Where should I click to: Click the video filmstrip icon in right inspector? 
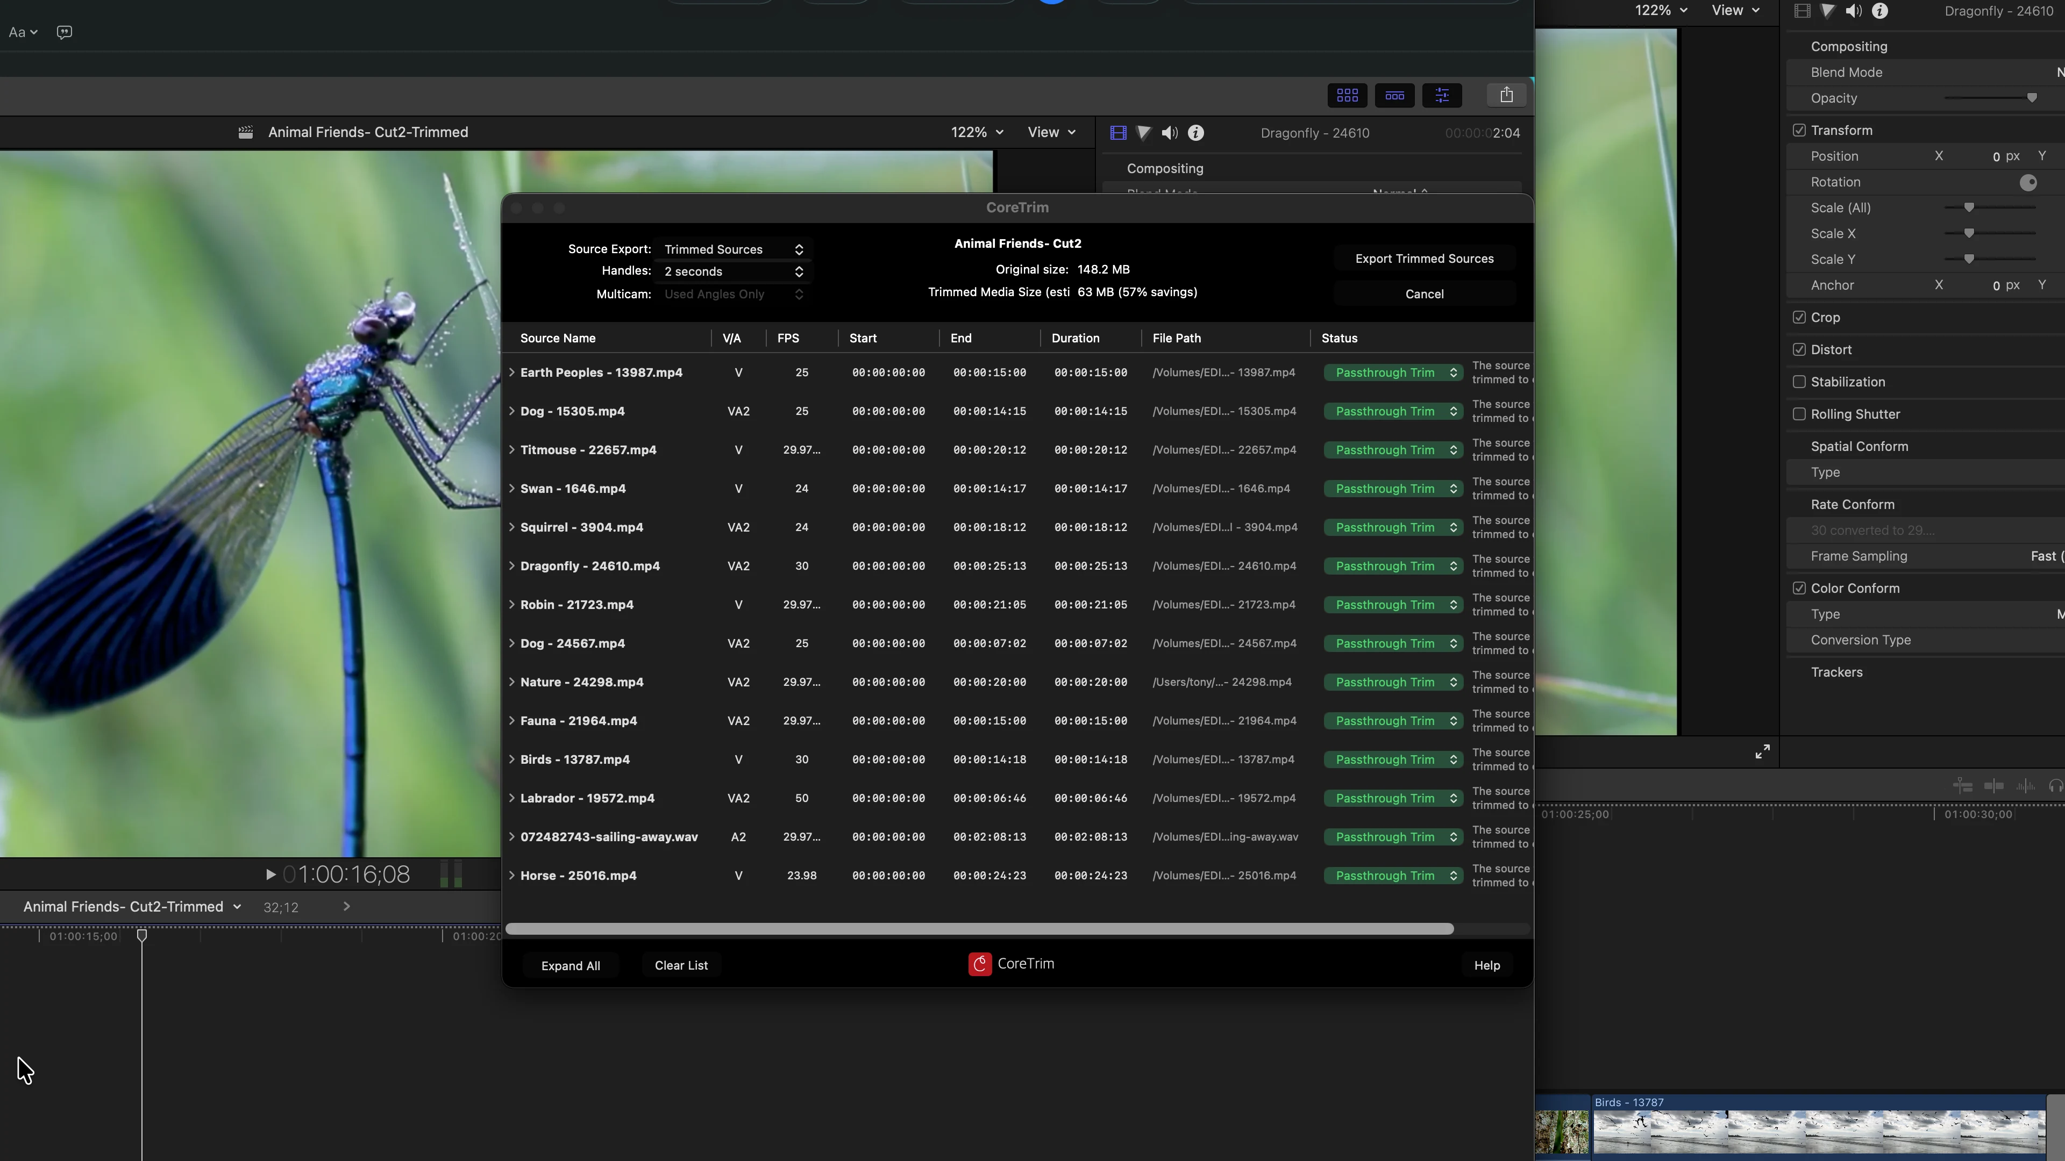click(x=1802, y=10)
